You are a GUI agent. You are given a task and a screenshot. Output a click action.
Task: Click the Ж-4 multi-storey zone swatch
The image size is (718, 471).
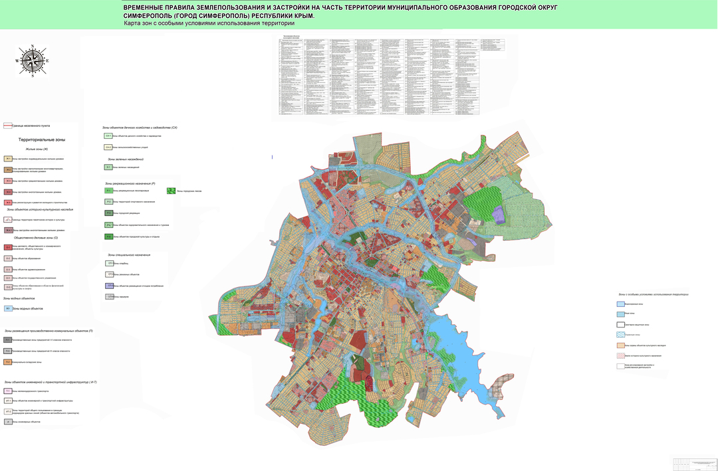pos(8,191)
